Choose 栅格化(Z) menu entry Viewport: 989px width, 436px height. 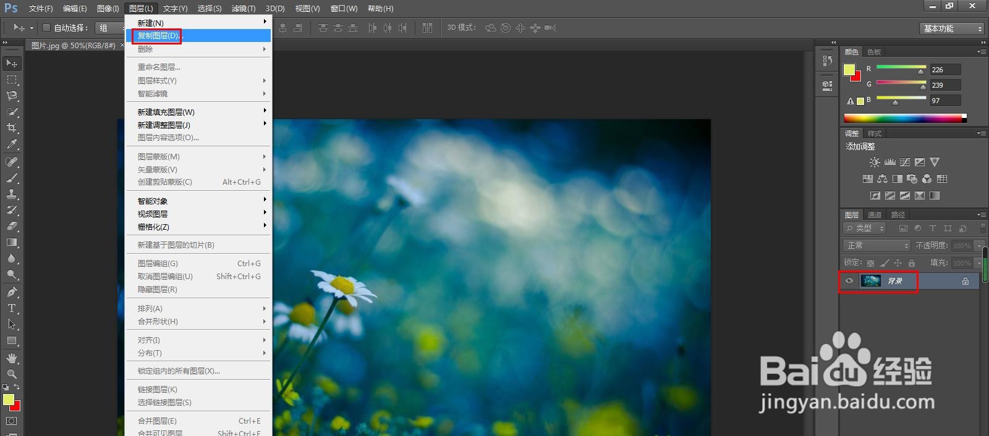pyautogui.click(x=198, y=227)
